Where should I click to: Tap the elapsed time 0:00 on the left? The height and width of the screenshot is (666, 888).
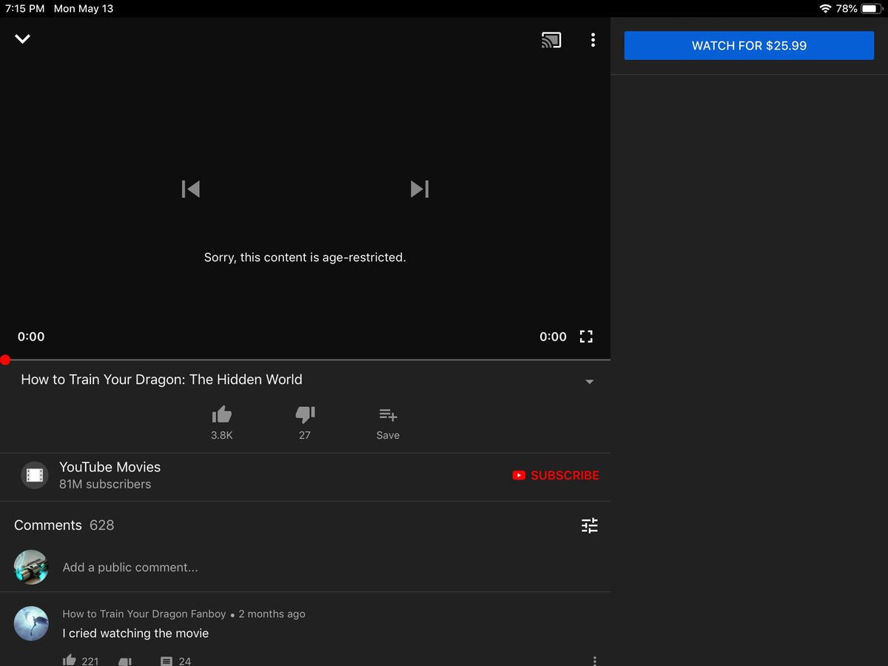[31, 337]
